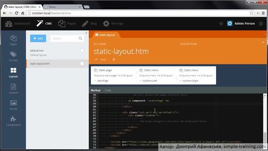268x151 pixels.
Task: Open the Blog section
Action: 89,23
